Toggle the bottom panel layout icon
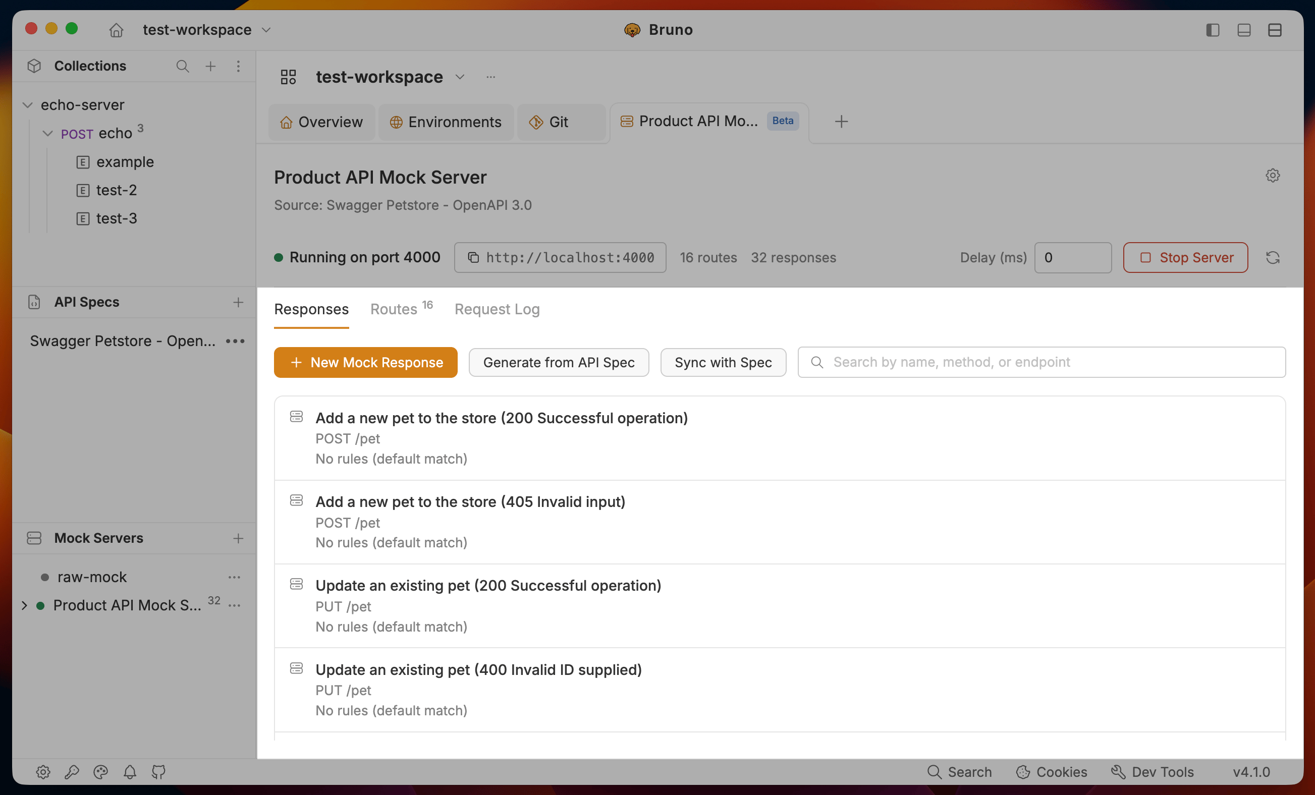 click(1243, 30)
